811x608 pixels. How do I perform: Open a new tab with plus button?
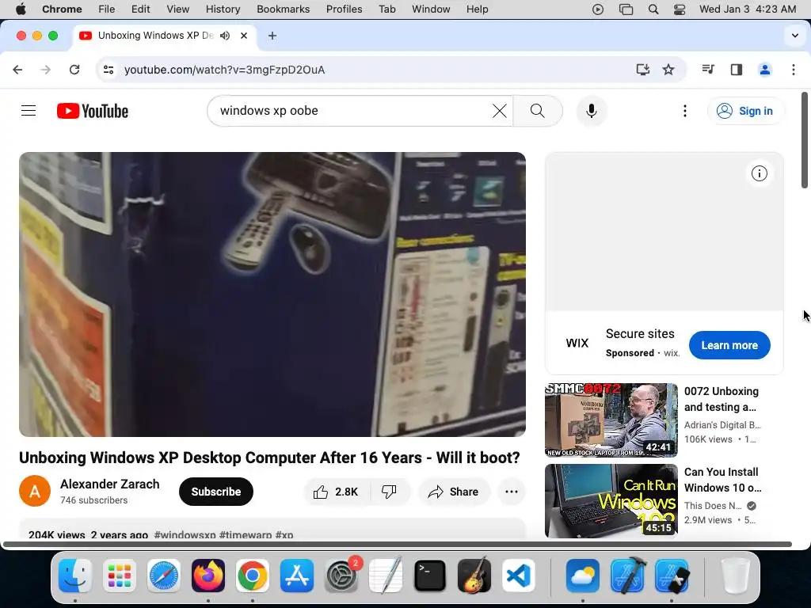(x=272, y=36)
